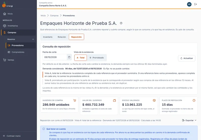Open the calendar date picker
This screenshot has width=201, height=140.
point(69,57)
